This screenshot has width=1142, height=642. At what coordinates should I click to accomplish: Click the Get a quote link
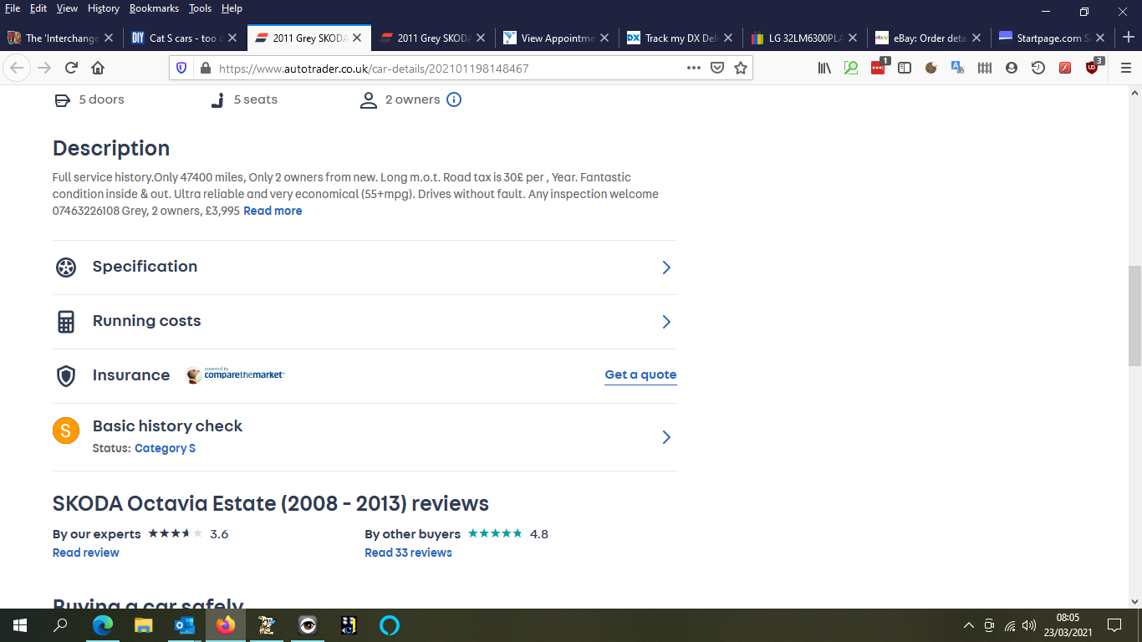coord(640,375)
